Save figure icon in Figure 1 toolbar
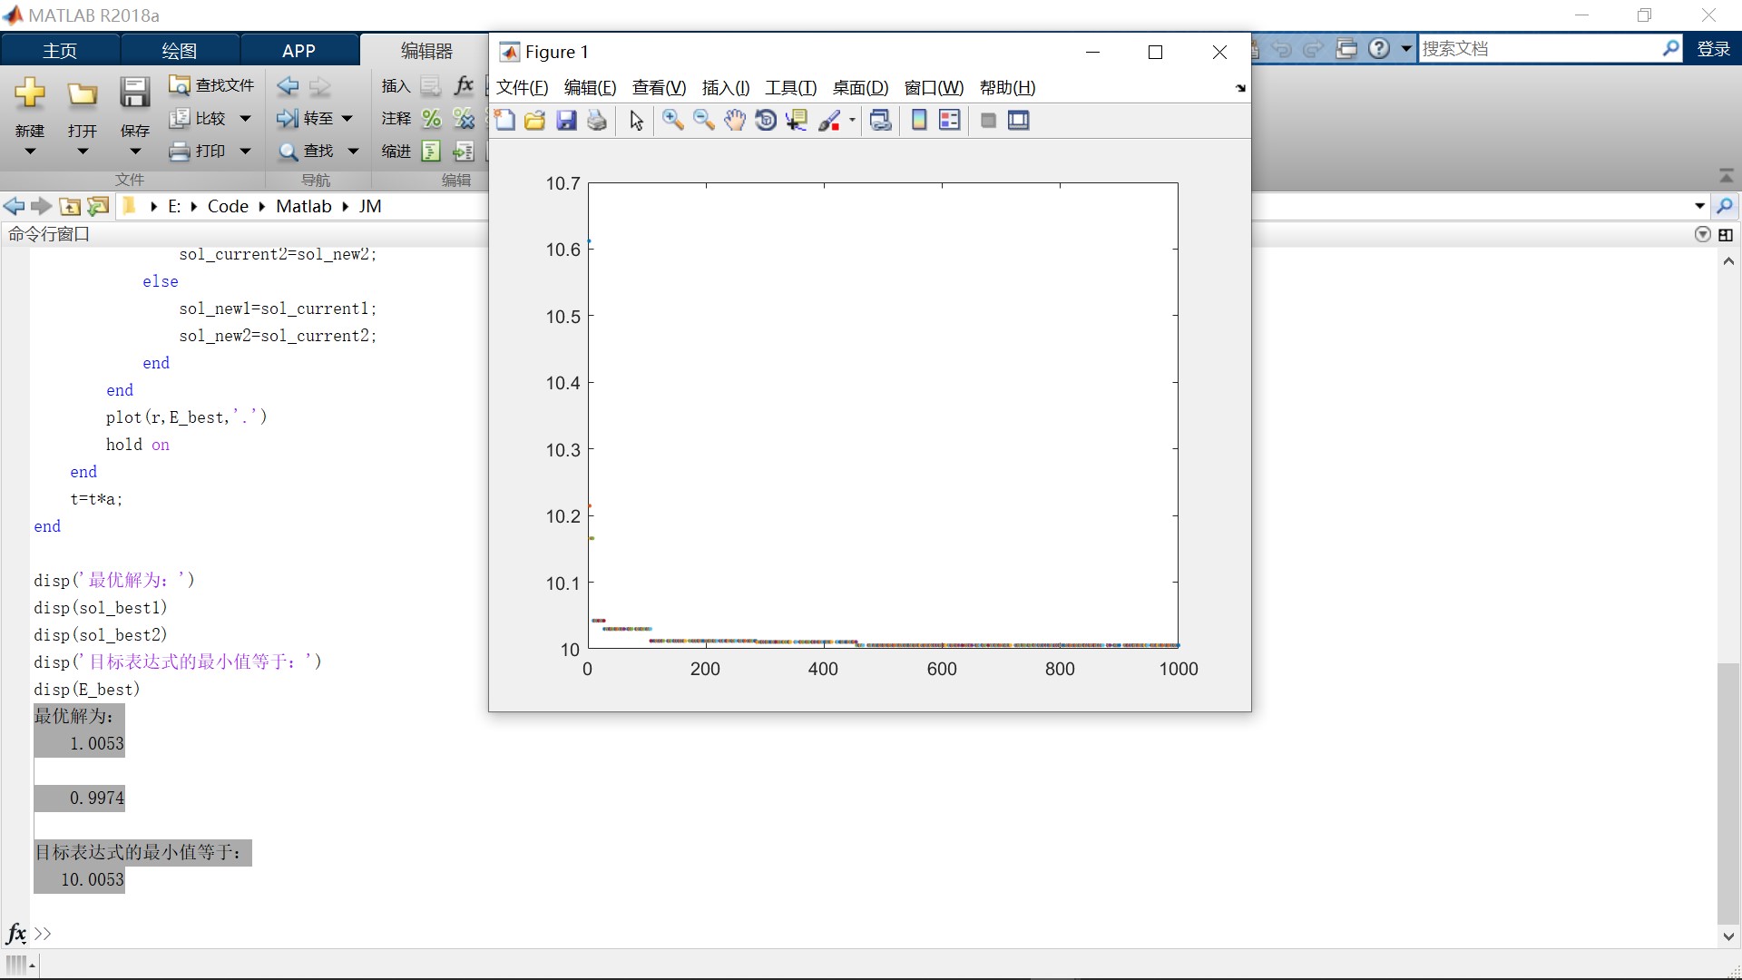The width and height of the screenshot is (1742, 980). click(x=566, y=121)
